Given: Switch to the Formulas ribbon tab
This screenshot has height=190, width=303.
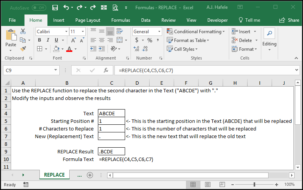Looking at the screenshot, I should 121,20.
